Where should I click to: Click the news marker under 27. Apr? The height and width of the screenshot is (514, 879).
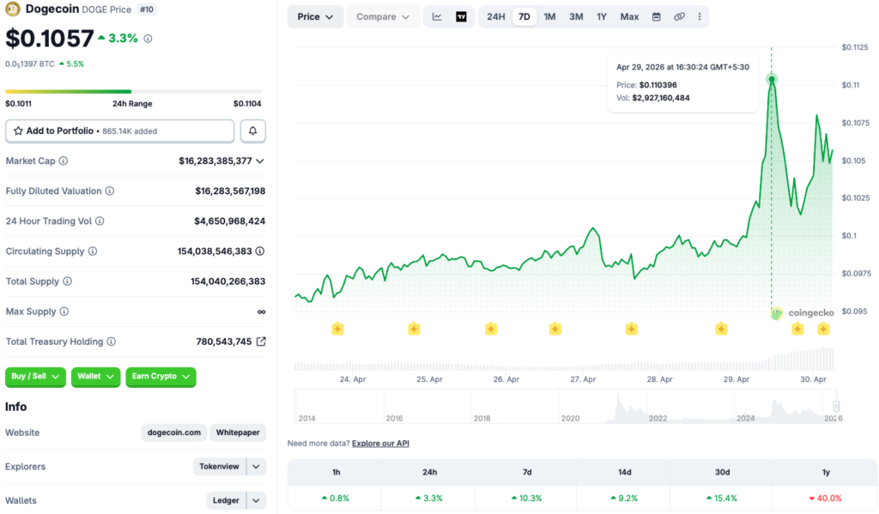[x=555, y=329]
